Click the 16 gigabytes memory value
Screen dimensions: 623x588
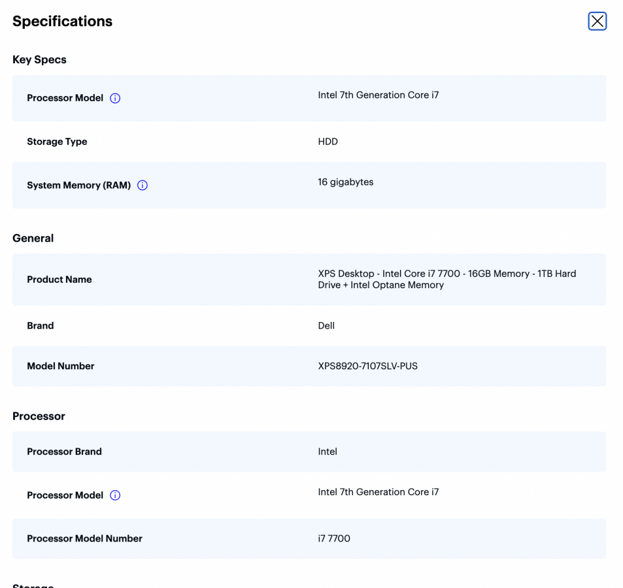[x=346, y=182]
